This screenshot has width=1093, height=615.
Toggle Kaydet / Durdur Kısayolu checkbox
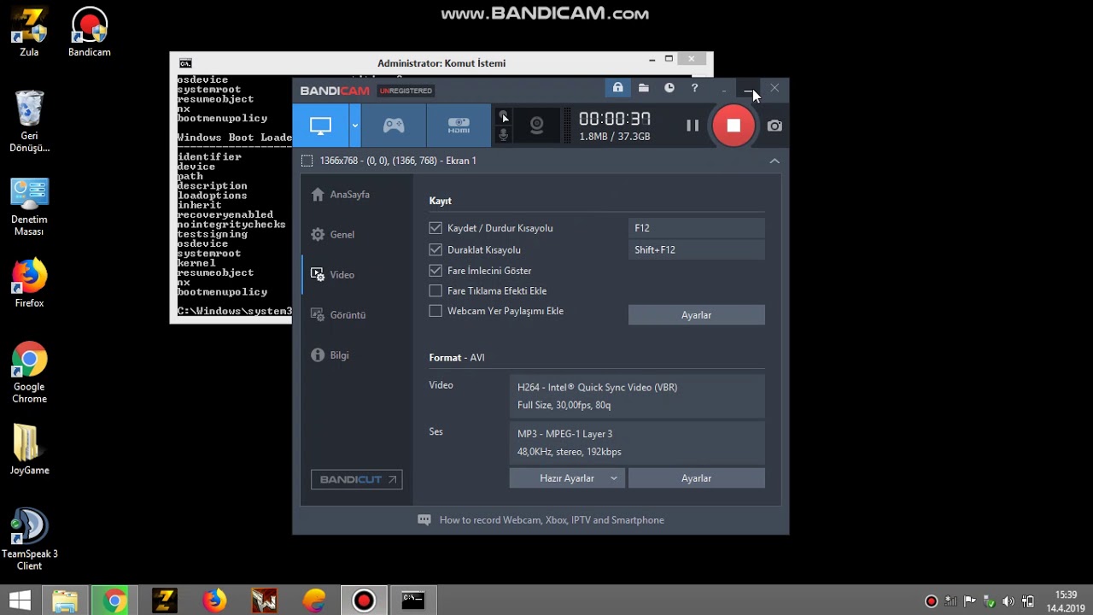435,228
